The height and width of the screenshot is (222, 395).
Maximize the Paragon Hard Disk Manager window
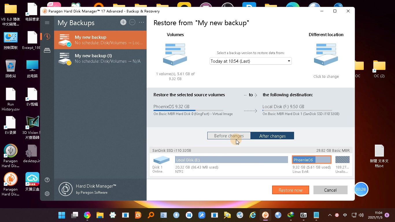point(335,11)
